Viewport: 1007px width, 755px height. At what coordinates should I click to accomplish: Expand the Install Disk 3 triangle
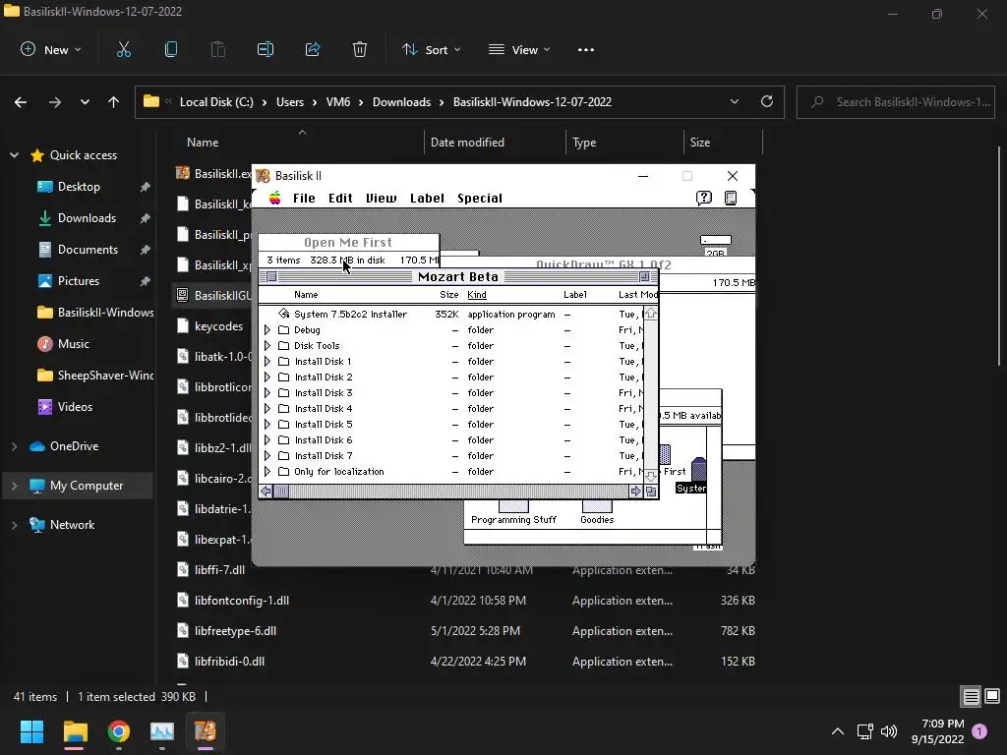coord(267,393)
